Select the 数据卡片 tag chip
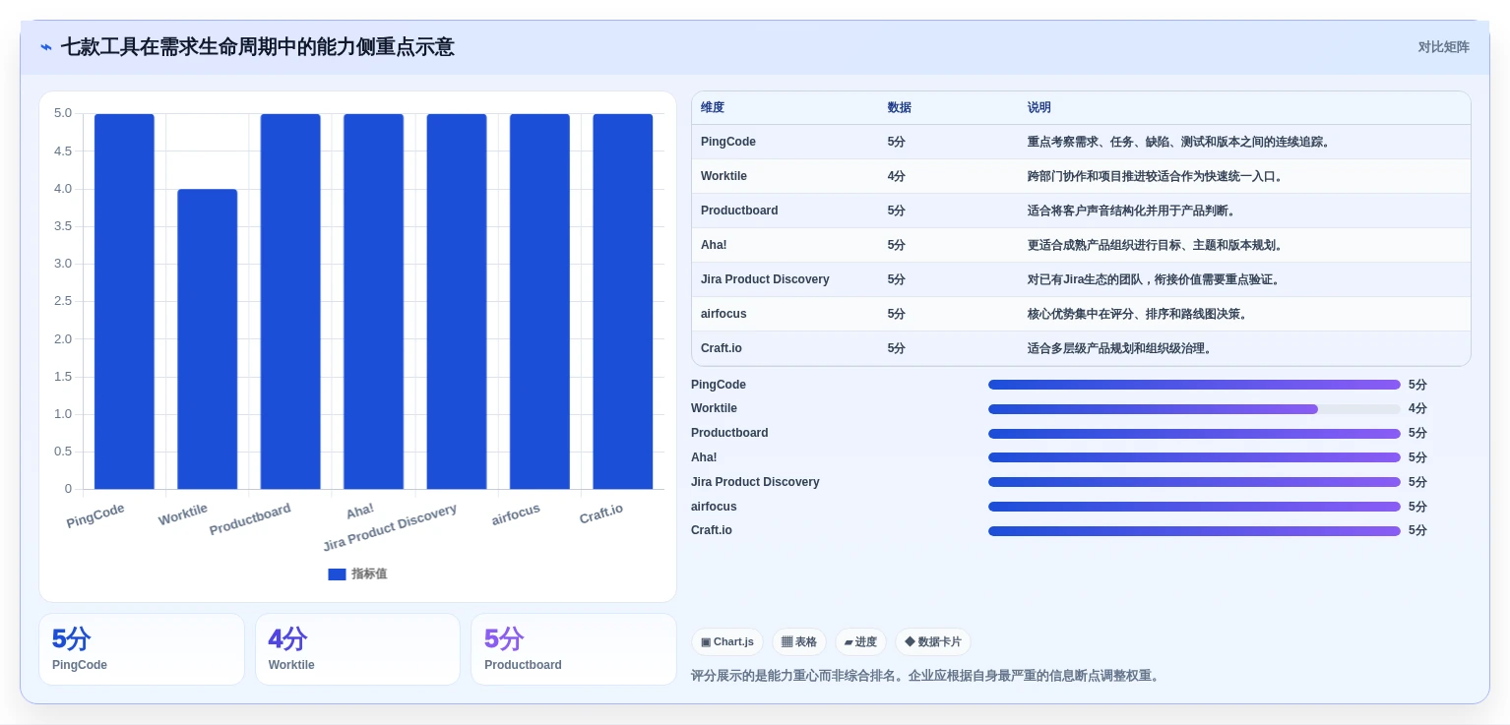Screen dimensions: 1510x725 pos(932,642)
